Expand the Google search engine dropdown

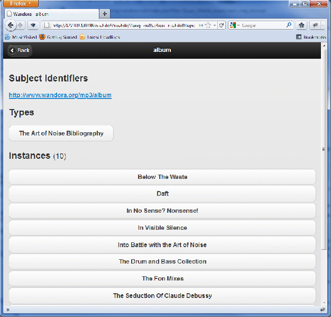tap(235, 25)
